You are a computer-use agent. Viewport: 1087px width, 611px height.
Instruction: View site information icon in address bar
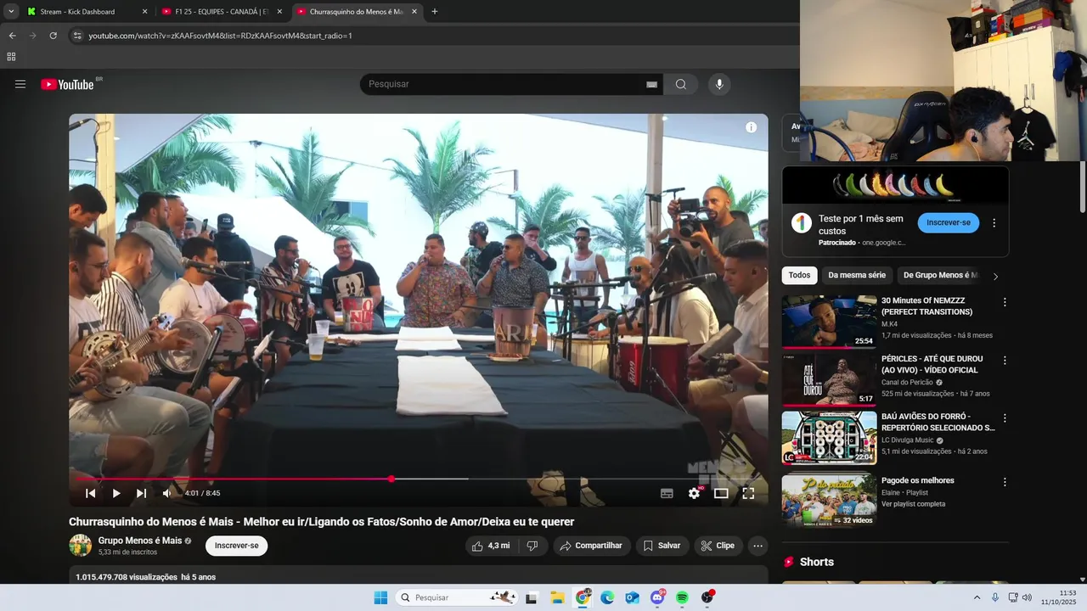[76, 36]
